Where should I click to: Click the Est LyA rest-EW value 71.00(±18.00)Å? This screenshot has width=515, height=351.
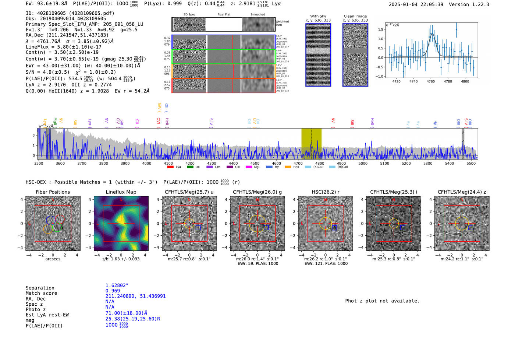click(x=126, y=313)
